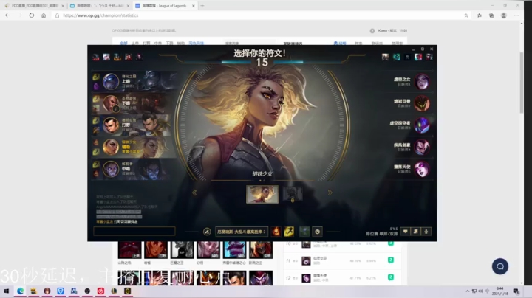
Task: Click the mid lane teammate portrait (中路)
Action: click(111, 169)
